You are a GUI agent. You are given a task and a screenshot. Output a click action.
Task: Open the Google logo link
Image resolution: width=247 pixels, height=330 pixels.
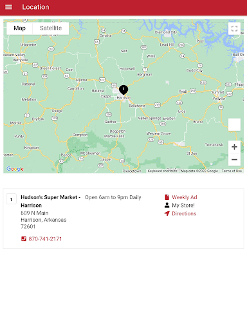(x=15, y=169)
